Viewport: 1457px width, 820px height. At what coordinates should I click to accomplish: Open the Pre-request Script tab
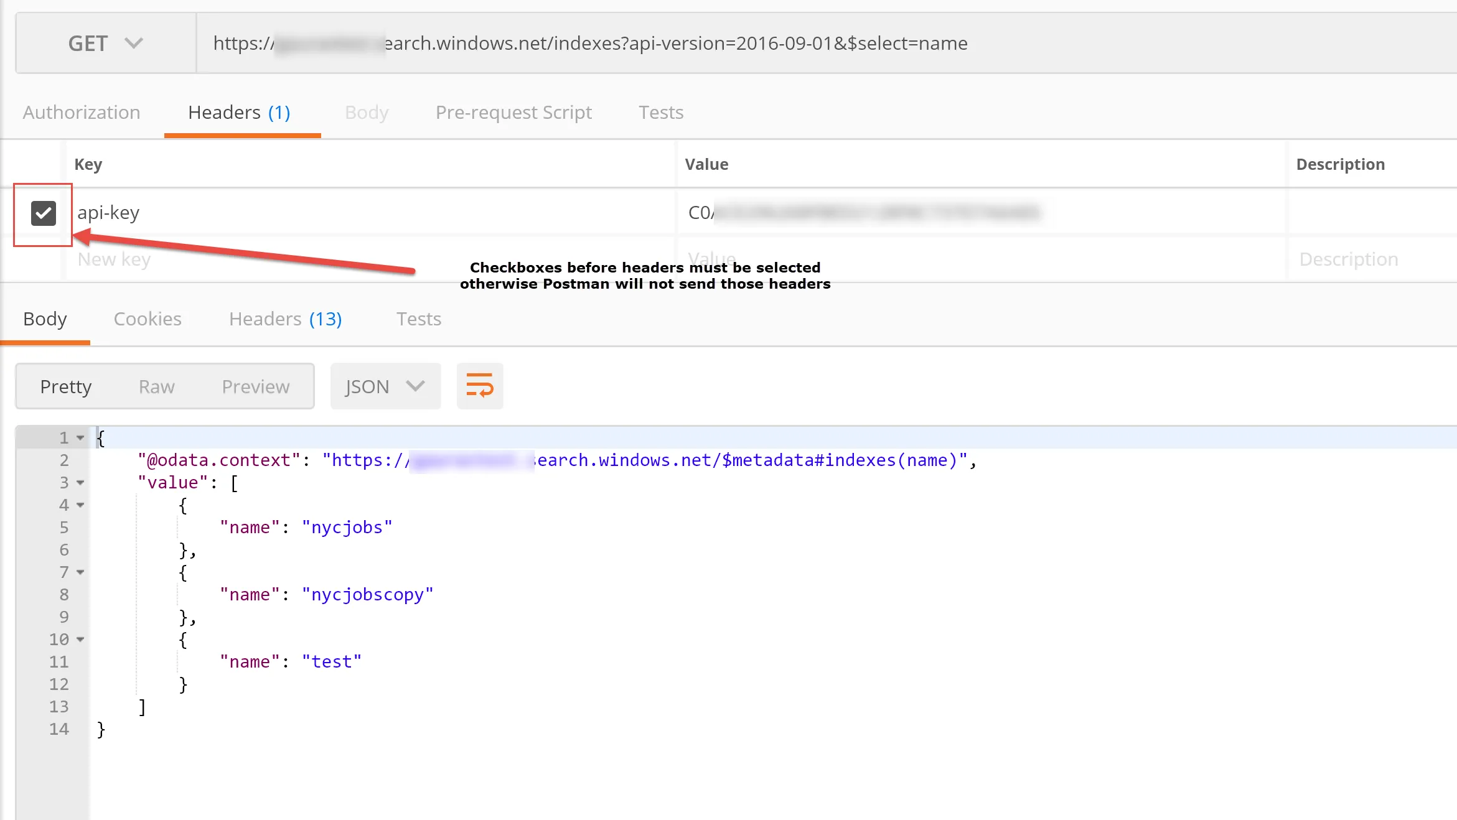tap(513, 113)
